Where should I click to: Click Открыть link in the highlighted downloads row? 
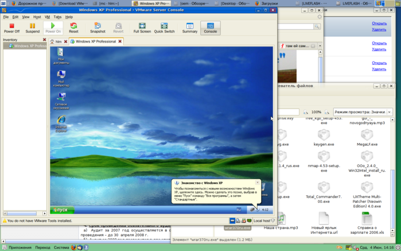coord(379,24)
